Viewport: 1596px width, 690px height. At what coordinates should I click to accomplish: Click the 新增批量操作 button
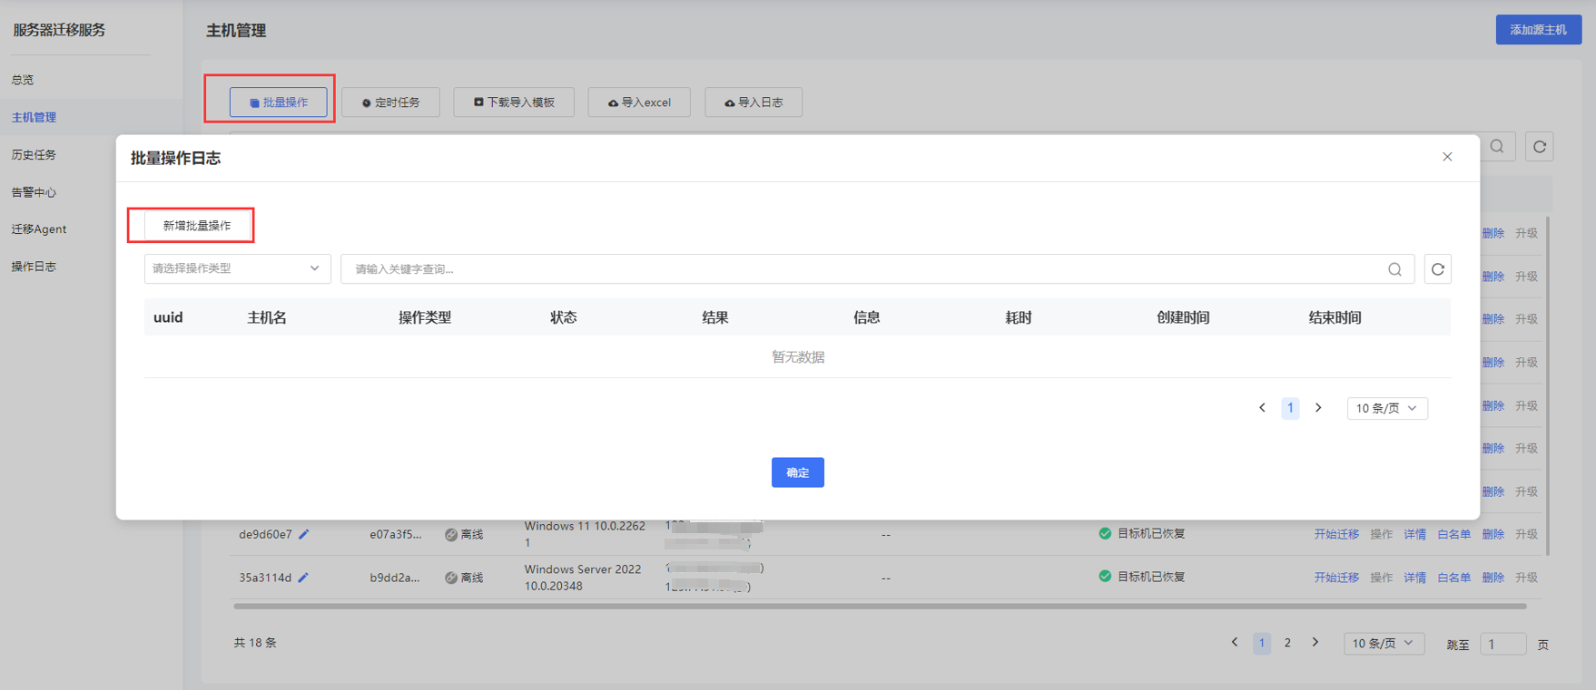point(197,226)
